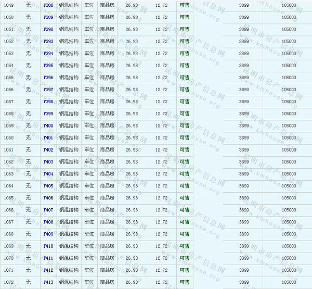Open the F395 parking unit link

tap(48, 66)
